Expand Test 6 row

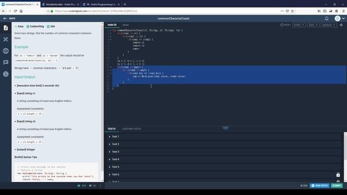224,174
